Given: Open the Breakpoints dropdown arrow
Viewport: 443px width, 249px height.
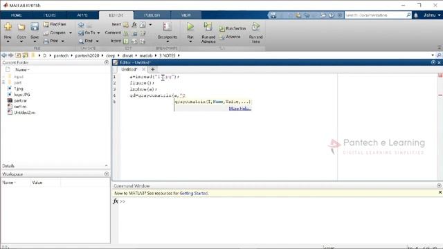Looking at the screenshot, I should coord(168,41).
